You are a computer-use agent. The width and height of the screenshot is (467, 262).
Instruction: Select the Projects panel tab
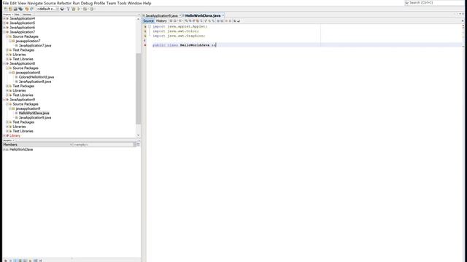coord(7,15)
